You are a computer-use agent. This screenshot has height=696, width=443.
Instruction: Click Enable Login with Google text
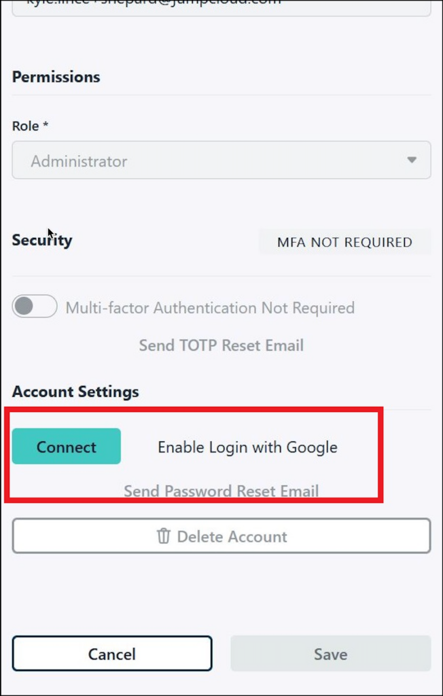(247, 447)
